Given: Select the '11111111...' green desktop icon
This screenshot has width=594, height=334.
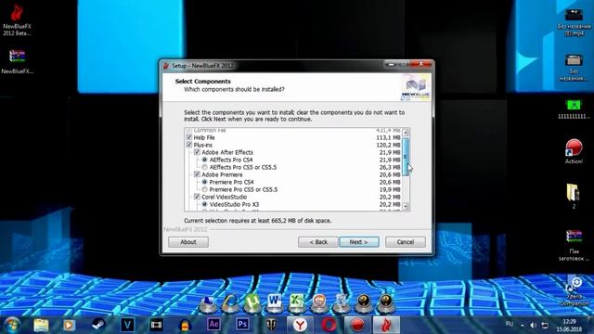Looking at the screenshot, I should tap(574, 109).
